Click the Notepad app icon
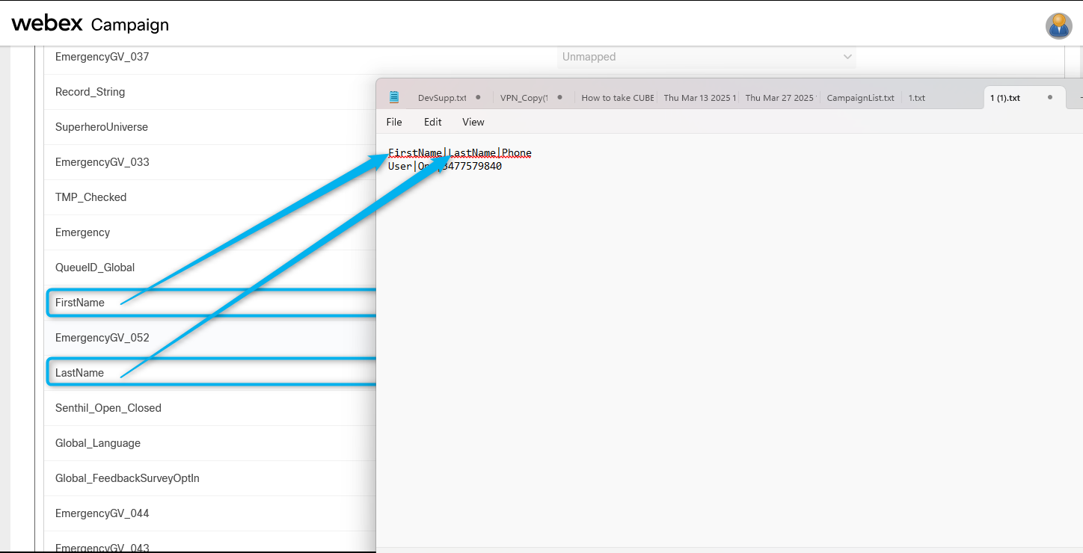 click(x=394, y=97)
